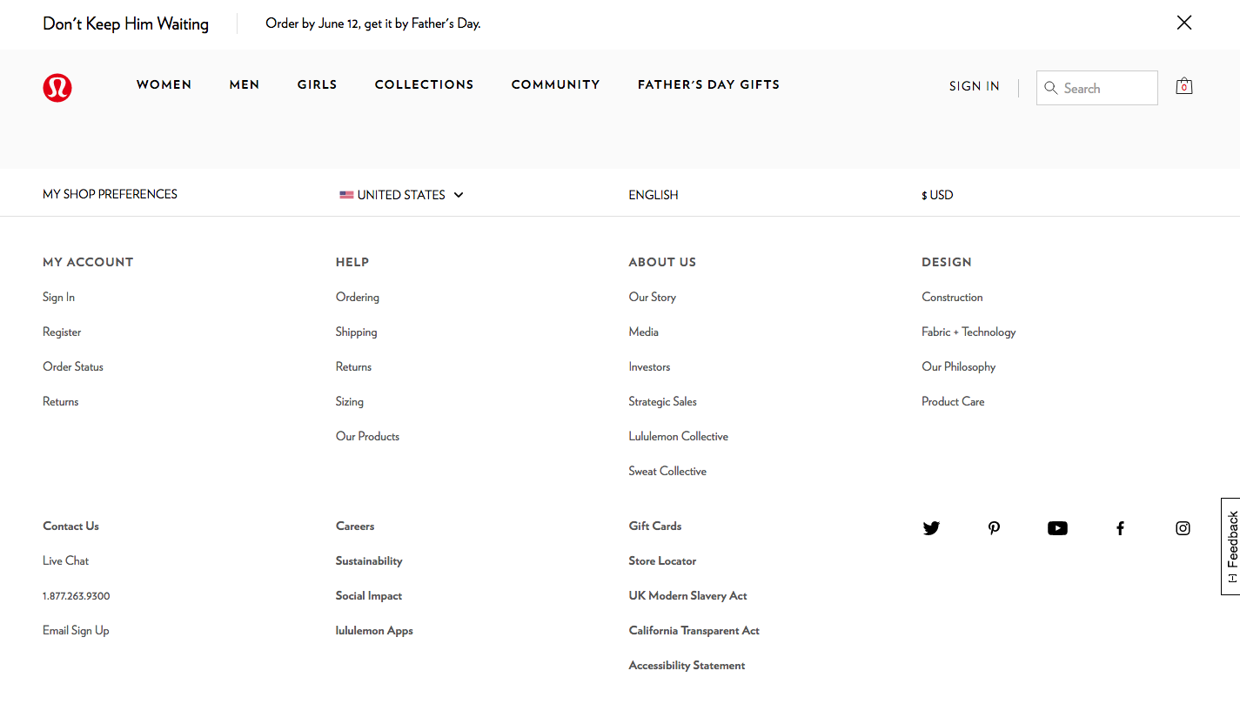Open the shopping bag icon
Image resolution: width=1240 pixels, height=711 pixels.
[1183, 86]
